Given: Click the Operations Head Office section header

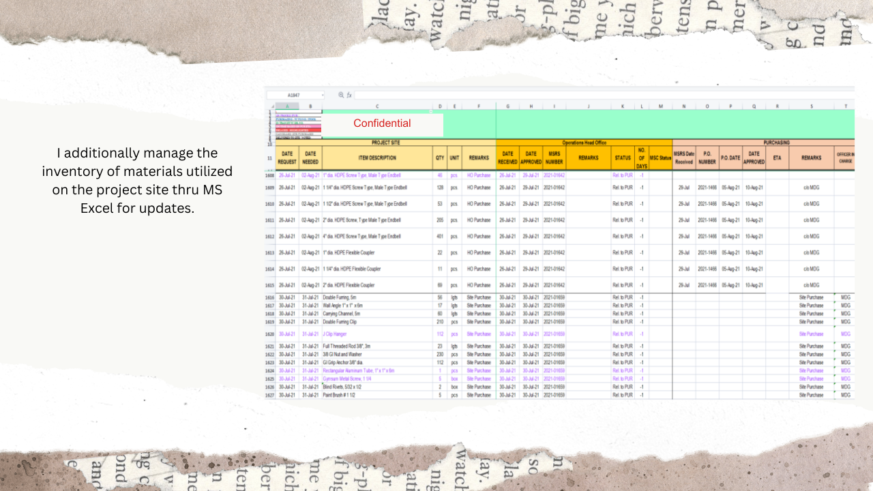Looking at the screenshot, I should [585, 143].
